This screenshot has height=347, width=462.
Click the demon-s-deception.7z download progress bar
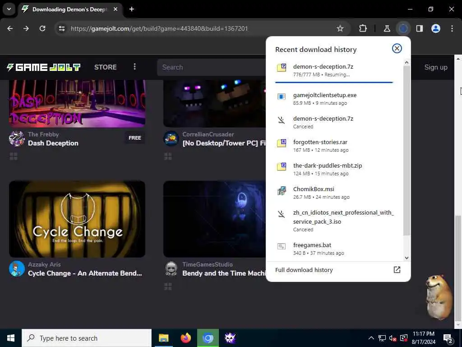(334, 83)
